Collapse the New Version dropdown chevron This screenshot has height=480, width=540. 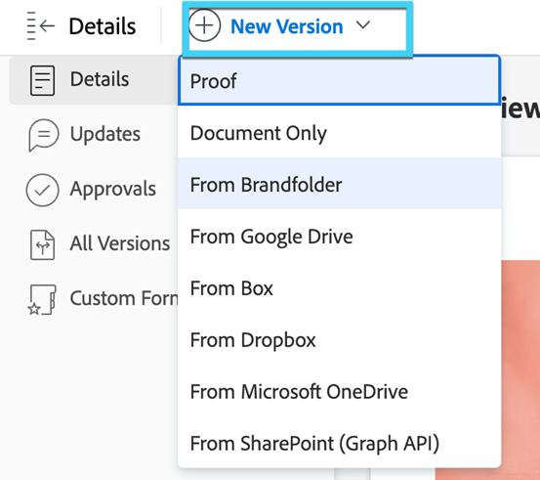pyautogui.click(x=363, y=25)
